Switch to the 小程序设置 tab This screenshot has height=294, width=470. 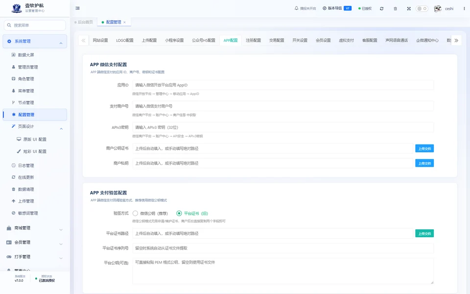click(174, 40)
